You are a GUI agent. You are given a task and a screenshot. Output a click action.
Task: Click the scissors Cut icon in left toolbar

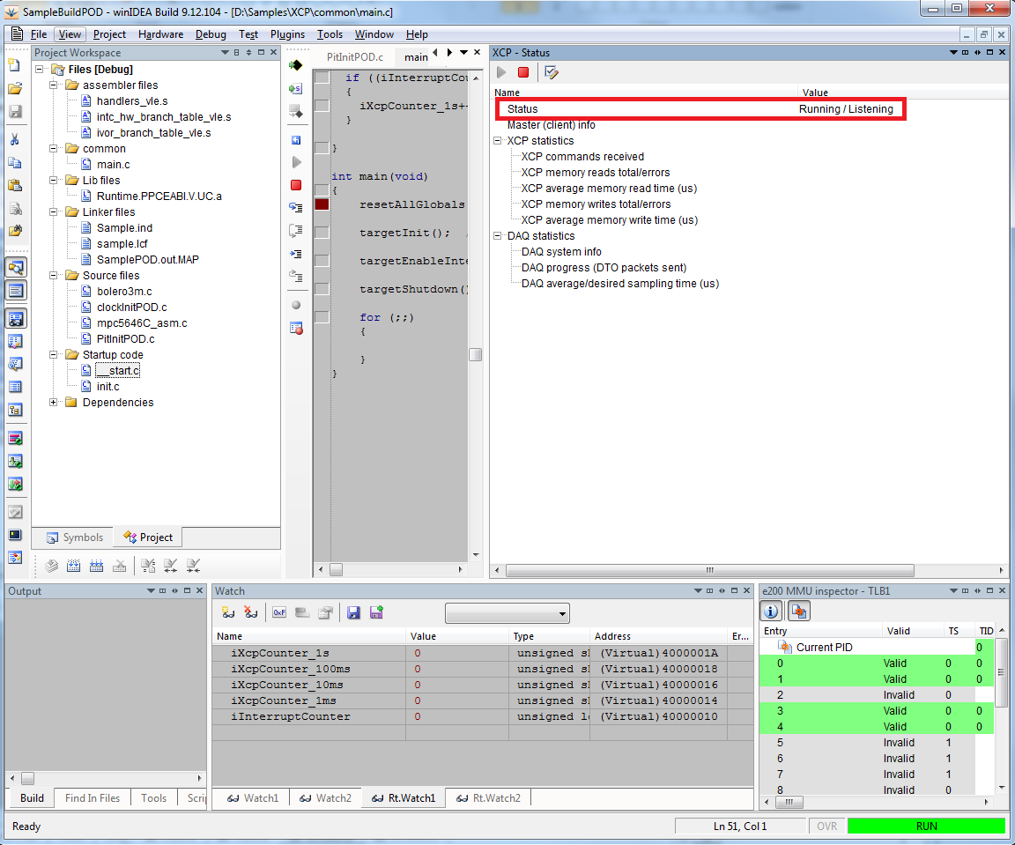point(15,139)
